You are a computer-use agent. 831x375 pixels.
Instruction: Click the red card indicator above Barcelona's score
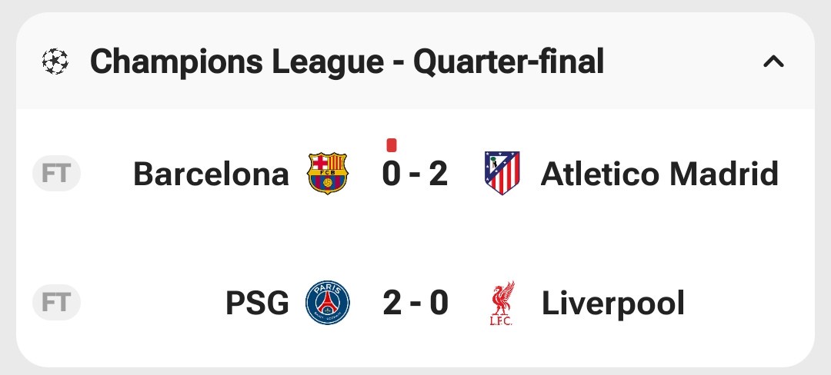click(x=392, y=144)
